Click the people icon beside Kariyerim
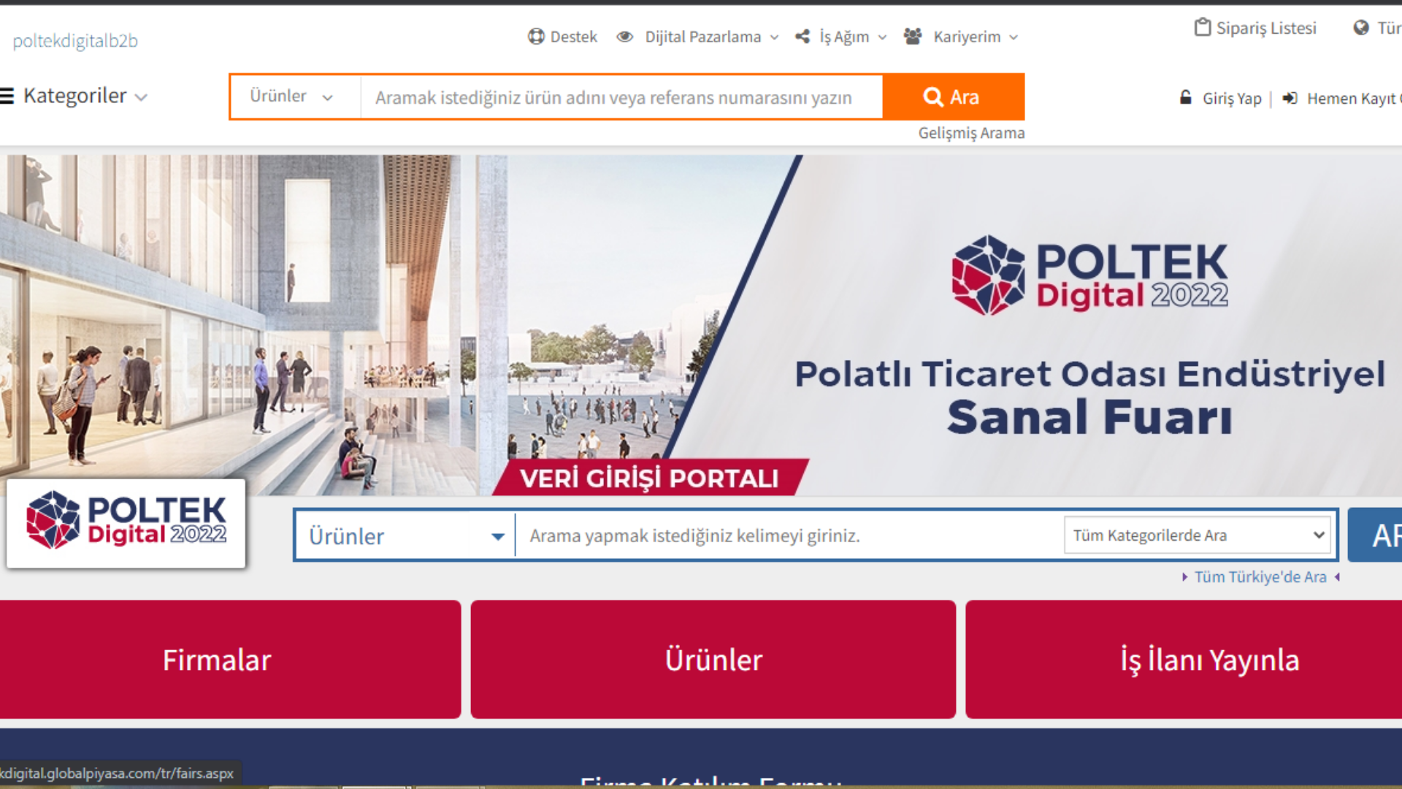The width and height of the screenshot is (1402, 789). pyautogui.click(x=913, y=37)
